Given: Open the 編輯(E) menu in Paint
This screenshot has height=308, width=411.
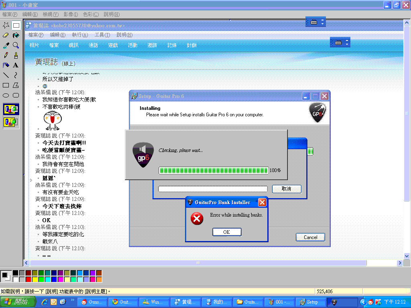Looking at the screenshot, I should click(30, 14).
